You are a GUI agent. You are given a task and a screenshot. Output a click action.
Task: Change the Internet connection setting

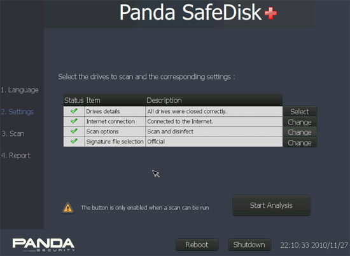[x=300, y=122]
